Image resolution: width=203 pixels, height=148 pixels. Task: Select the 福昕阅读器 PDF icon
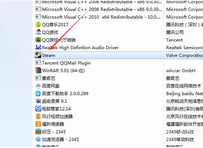(38, 124)
